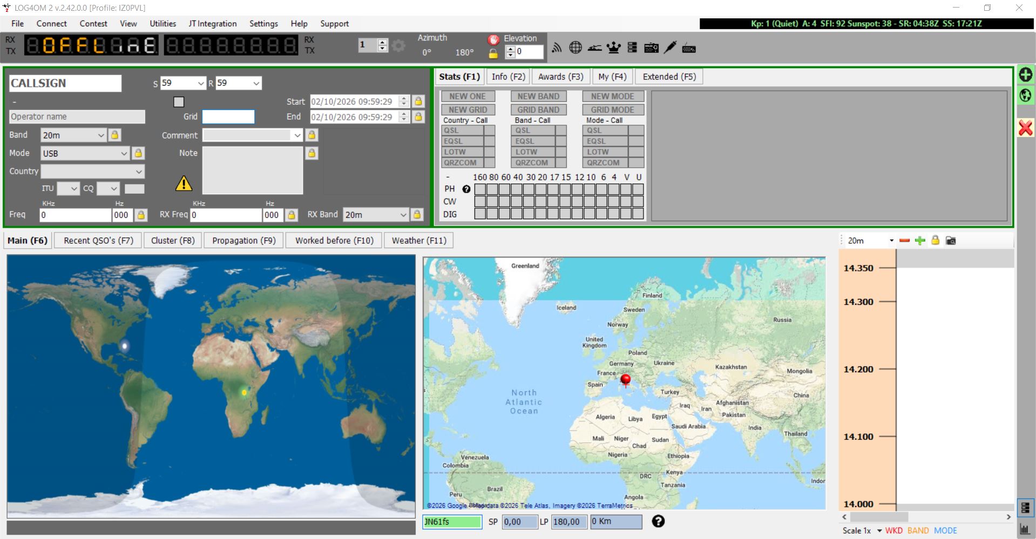This screenshot has height=539, width=1036.
Task: Open the keyboard icon in toolbar
Action: pyautogui.click(x=689, y=49)
